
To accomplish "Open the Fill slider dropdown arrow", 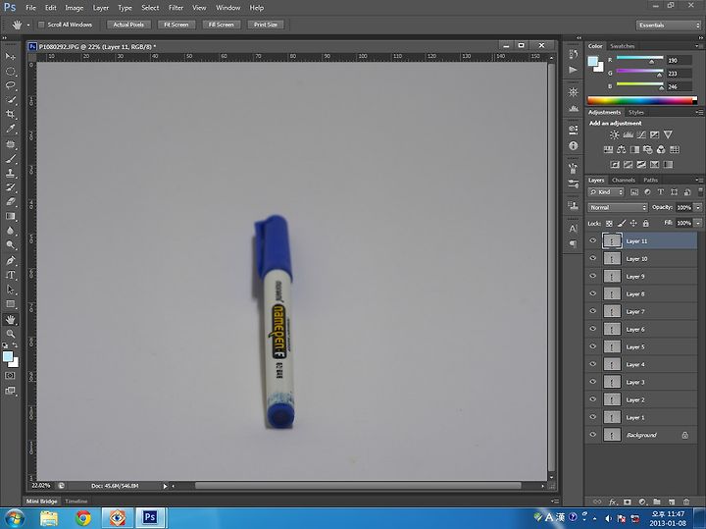I will pos(698,223).
